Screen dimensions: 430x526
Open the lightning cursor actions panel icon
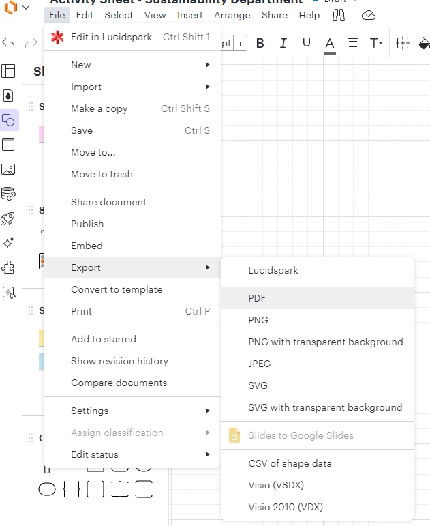pyautogui.click(x=9, y=293)
